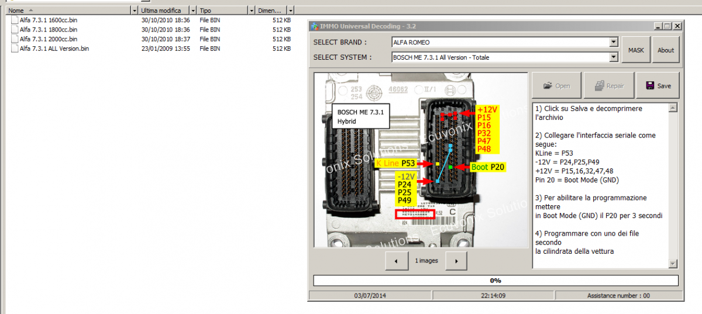Go to previous ECU image
702x314 pixels.
pos(397,260)
